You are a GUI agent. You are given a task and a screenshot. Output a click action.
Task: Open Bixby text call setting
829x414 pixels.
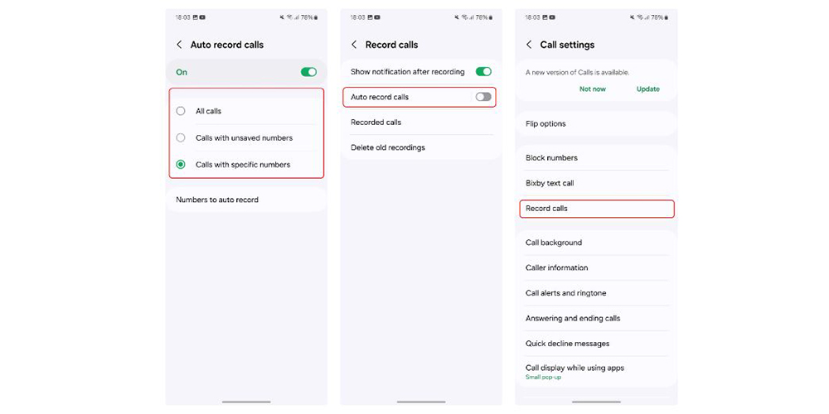click(x=596, y=183)
